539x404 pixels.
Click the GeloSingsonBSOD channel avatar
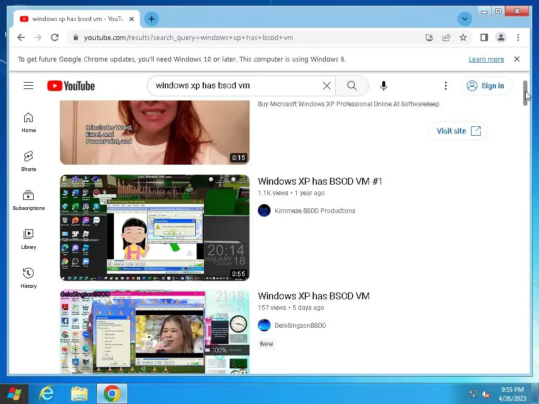pyautogui.click(x=264, y=325)
